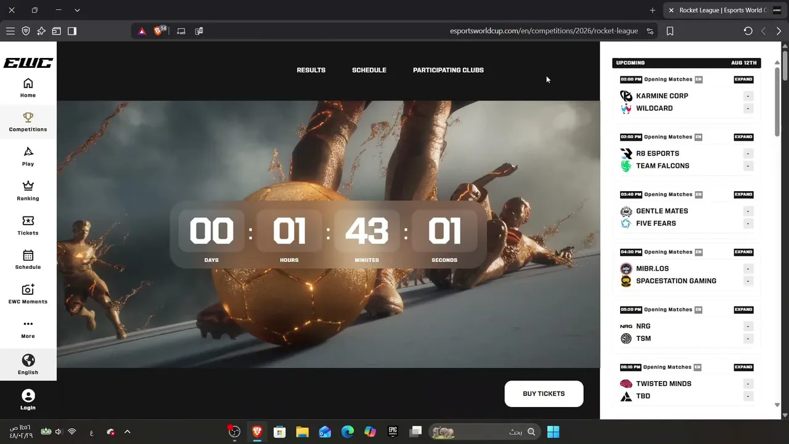
Task: Click the Windows Start button
Action: (x=553, y=432)
